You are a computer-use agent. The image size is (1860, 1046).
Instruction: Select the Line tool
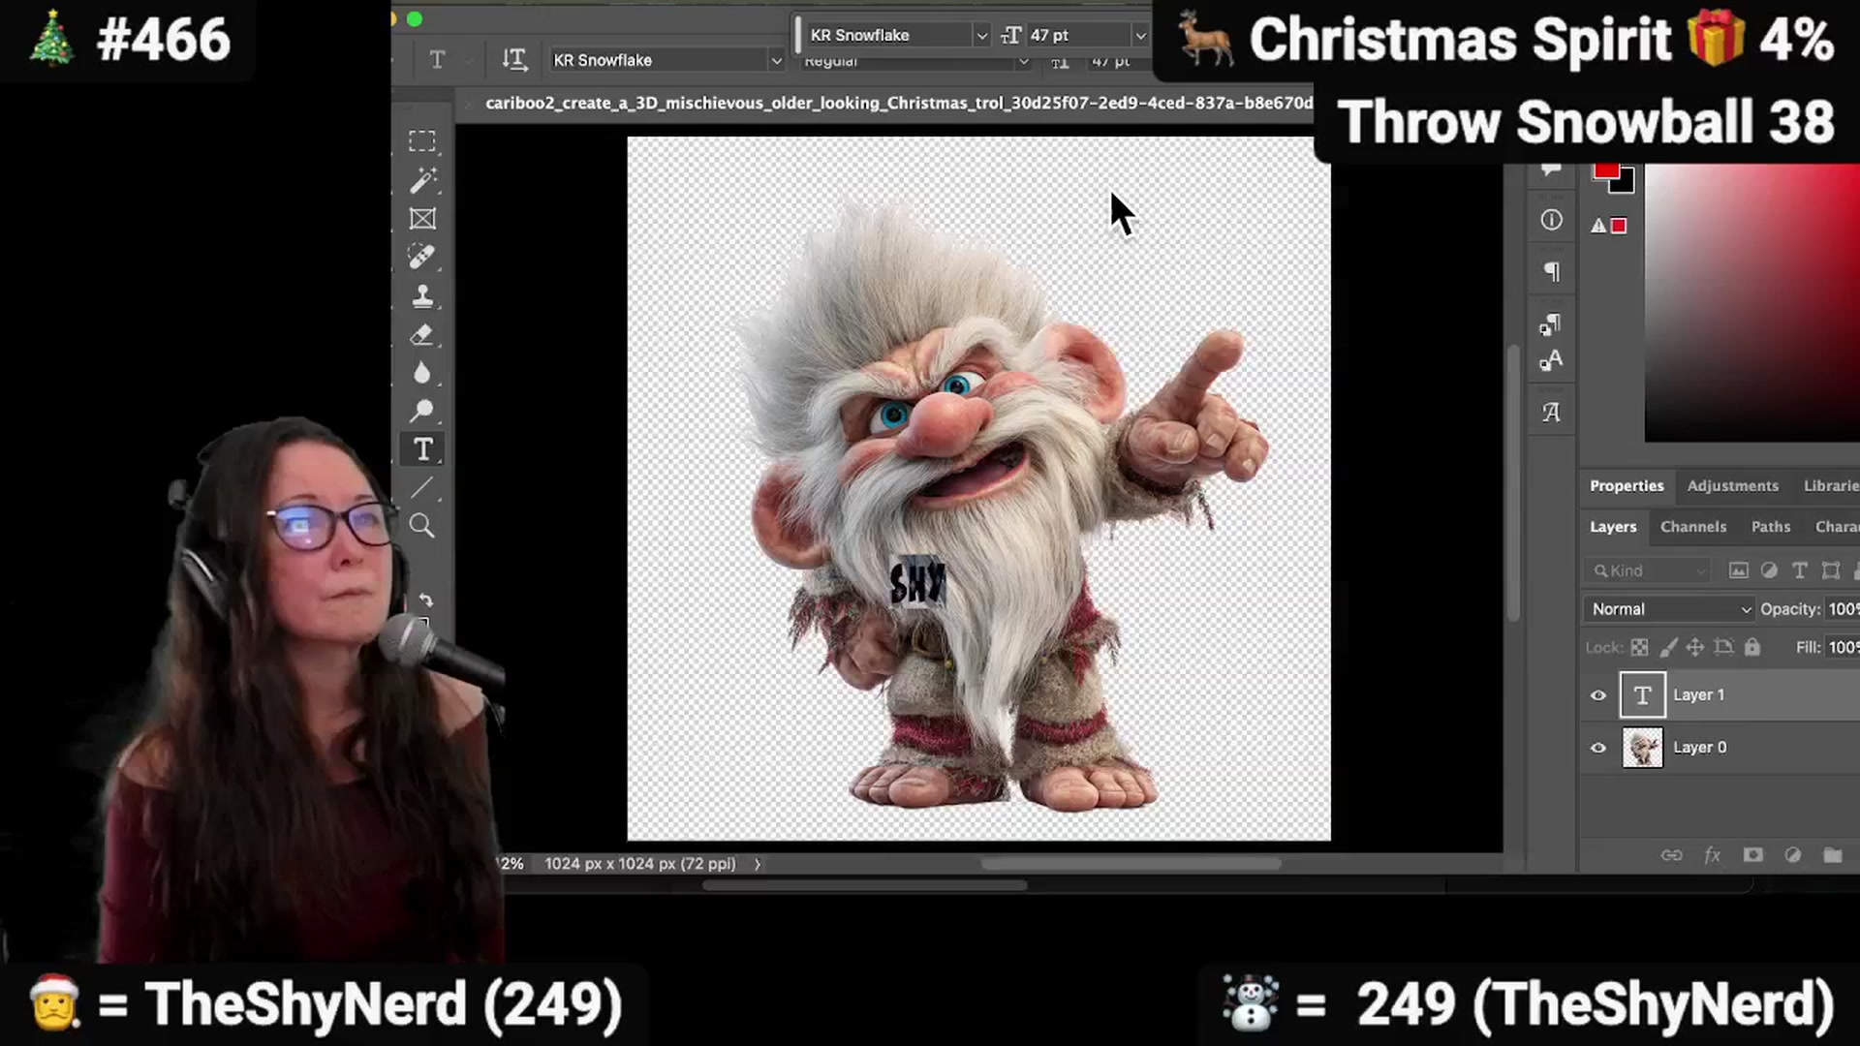click(422, 488)
